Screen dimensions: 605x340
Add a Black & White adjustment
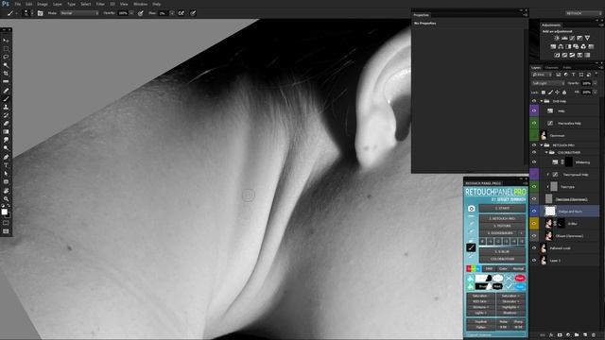(568, 46)
